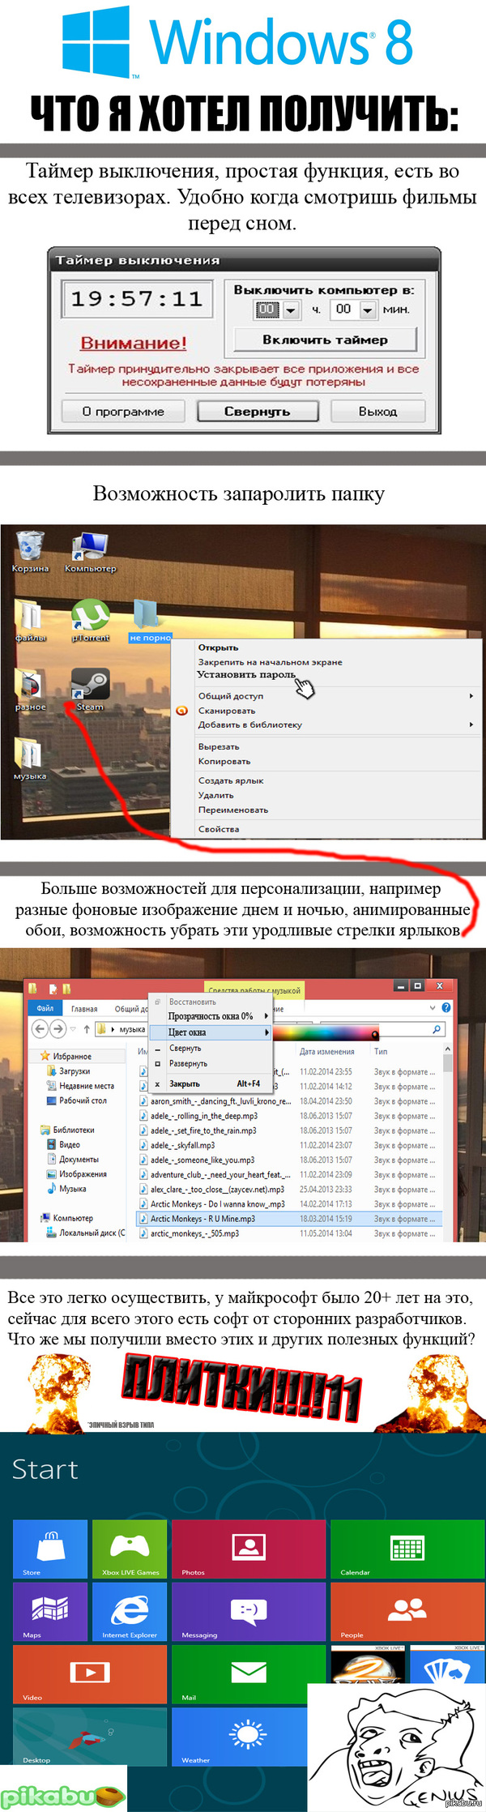Choose Сканировать in the context menu
Screen dimensions: 486x1812
pyautogui.click(x=227, y=711)
